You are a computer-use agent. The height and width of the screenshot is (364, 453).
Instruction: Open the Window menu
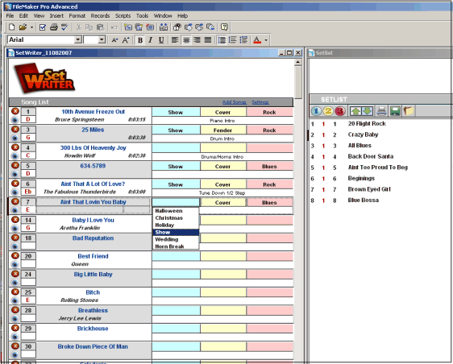pos(163,15)
